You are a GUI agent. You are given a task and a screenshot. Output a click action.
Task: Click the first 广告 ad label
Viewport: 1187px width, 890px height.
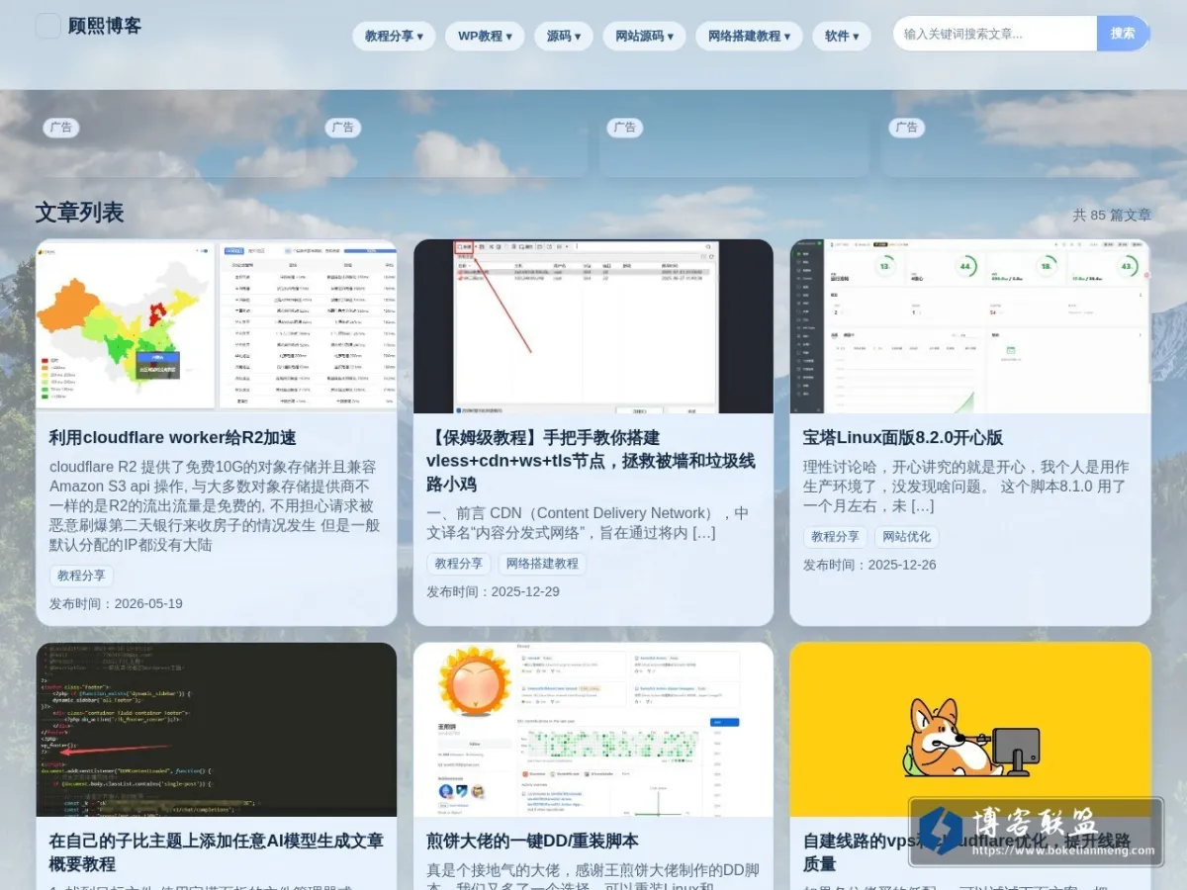(61, 128)
